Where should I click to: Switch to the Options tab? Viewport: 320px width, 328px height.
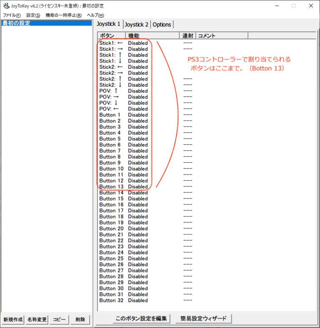click(162, 25)
